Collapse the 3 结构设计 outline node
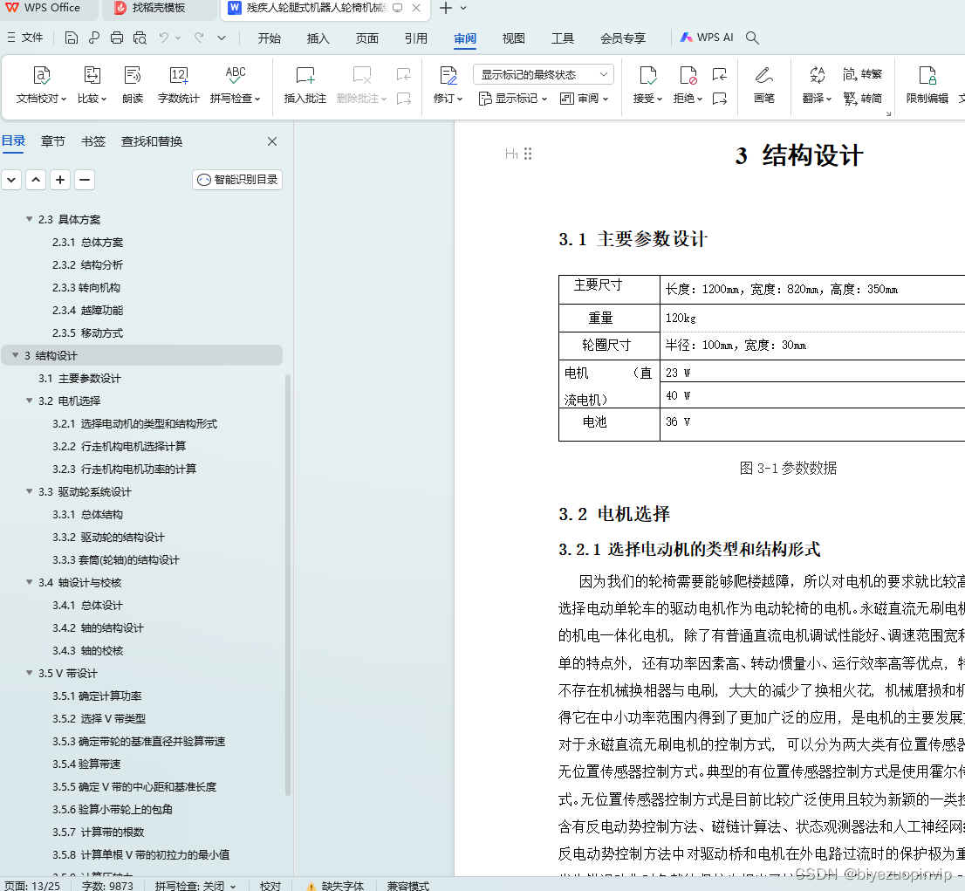 tap(16, 355)
